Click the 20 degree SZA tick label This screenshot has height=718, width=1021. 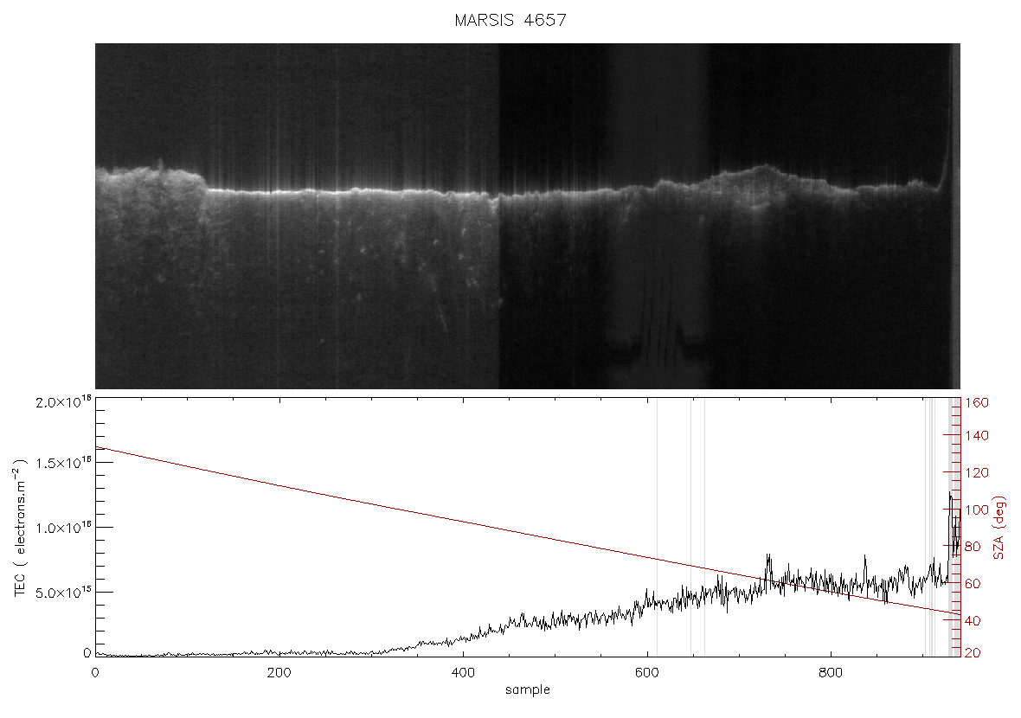973,653
